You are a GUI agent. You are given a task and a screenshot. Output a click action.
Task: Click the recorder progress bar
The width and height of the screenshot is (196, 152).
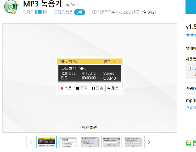coord(90,83)
